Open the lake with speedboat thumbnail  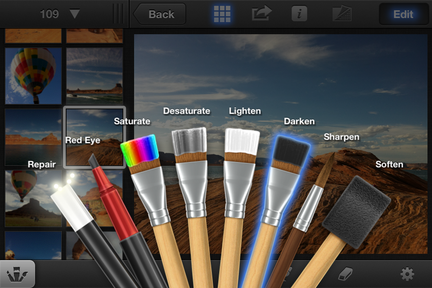click(x=94, y=76)
